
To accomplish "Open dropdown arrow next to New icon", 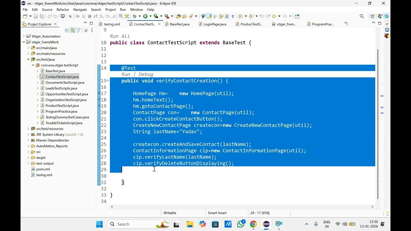I will tap(30, 16).
